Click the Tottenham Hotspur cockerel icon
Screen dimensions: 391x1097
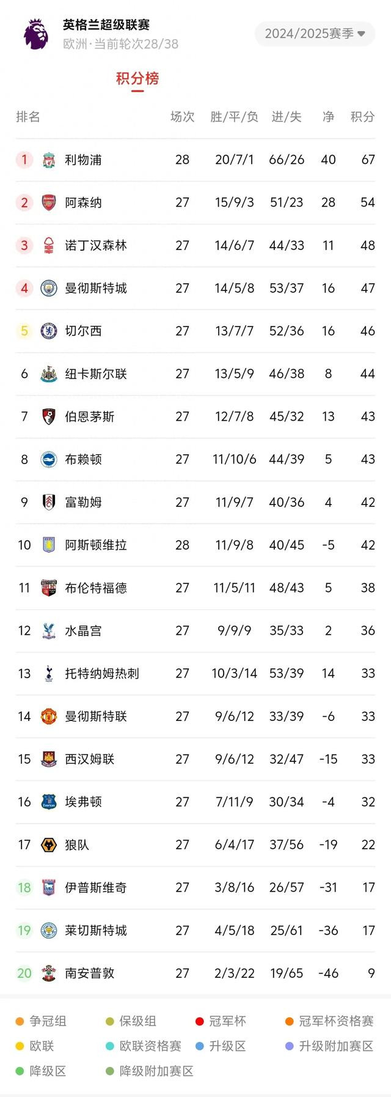click(x=49, y=674)
